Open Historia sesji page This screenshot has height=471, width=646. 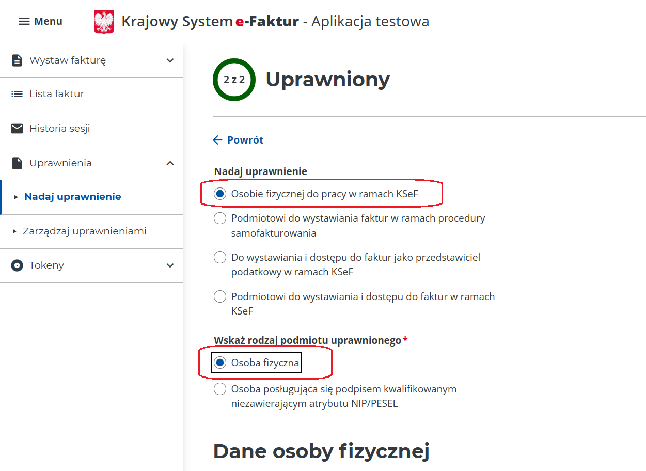(60, 129)
